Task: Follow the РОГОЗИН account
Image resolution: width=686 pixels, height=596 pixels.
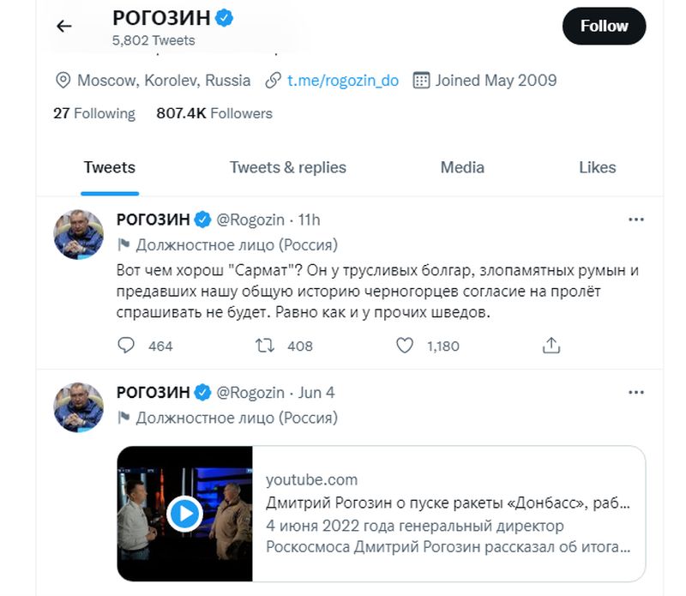Action: (604, 27)
